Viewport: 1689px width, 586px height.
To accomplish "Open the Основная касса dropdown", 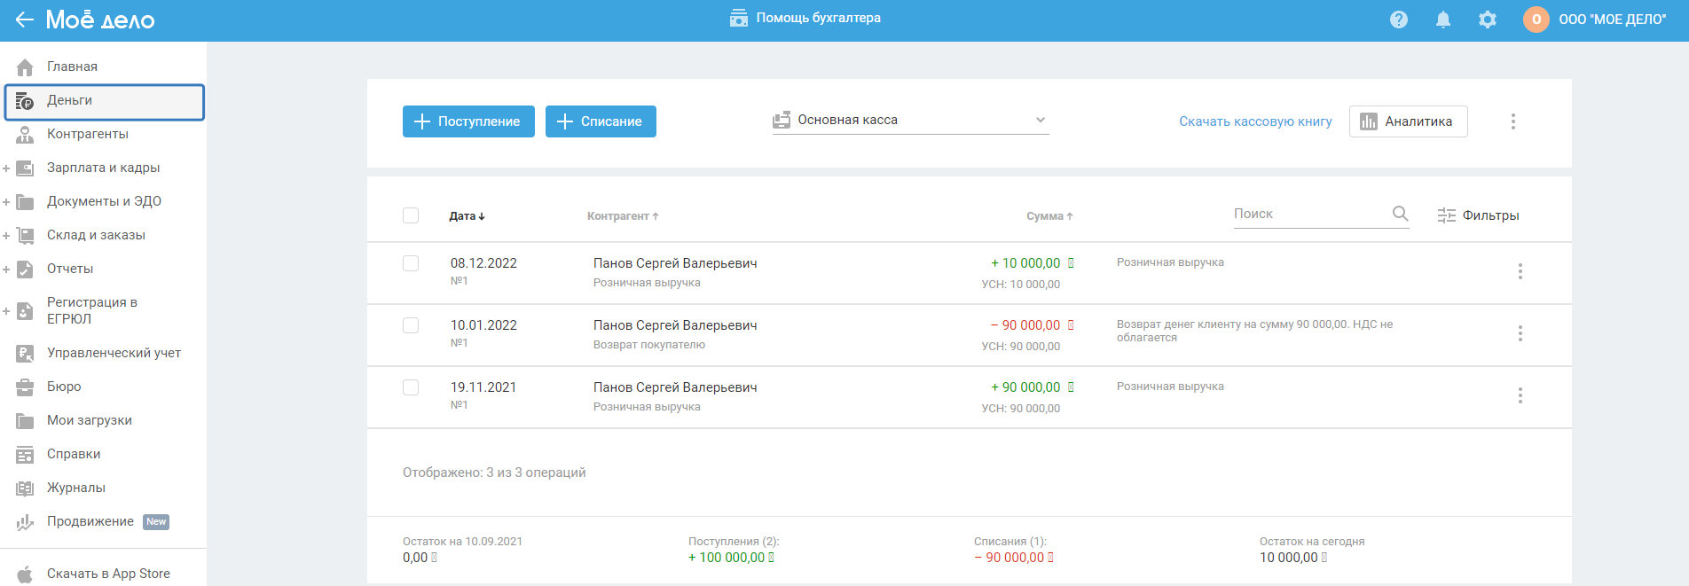I will (x=910, y=121).
